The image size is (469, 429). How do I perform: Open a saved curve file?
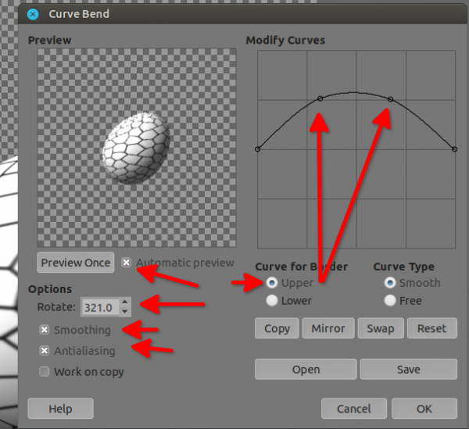(x=306, y=370)
